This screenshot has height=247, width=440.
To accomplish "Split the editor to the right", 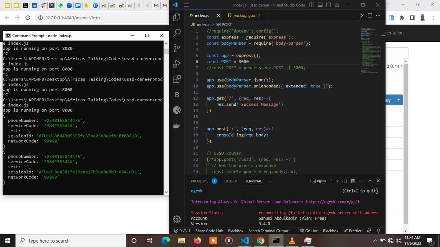I will [370, 15].
